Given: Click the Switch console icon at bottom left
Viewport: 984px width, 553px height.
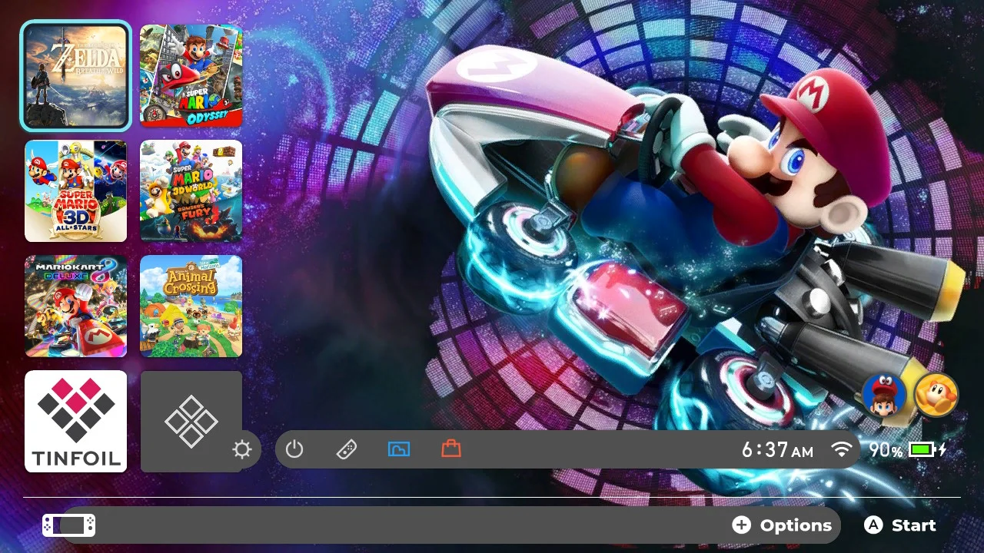Looking at the screenshot, I should pos(68,525).
